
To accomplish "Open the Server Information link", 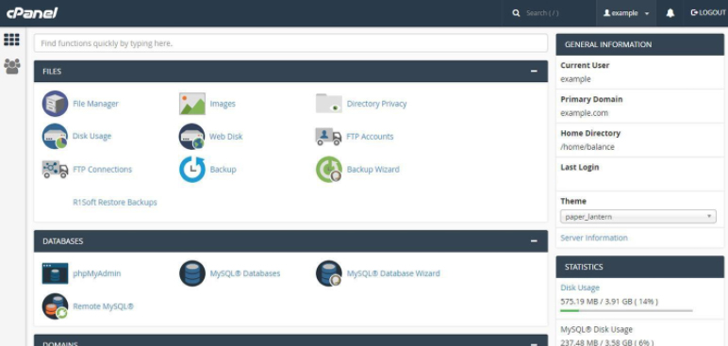I will tap(594, 238).
